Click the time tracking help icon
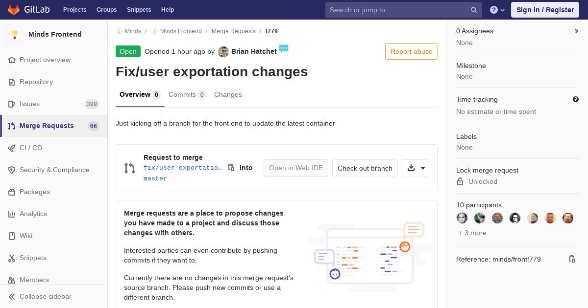The height and width of the screenshot is (308, 588). (x=576, y=99)
